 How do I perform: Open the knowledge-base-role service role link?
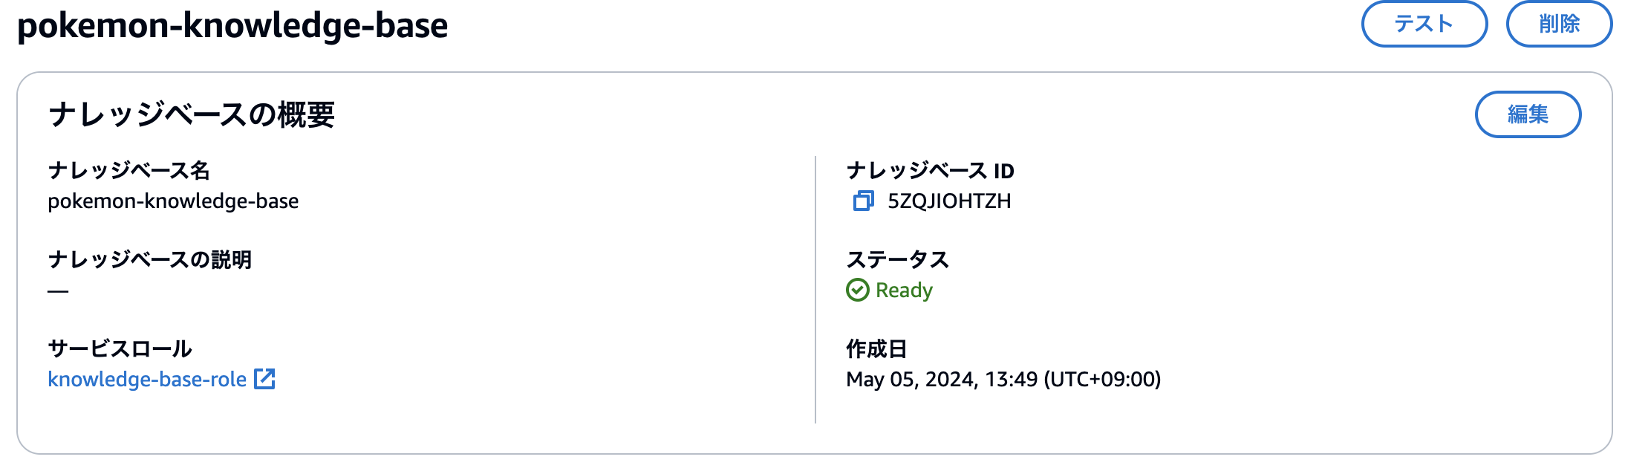pos(147,379)
